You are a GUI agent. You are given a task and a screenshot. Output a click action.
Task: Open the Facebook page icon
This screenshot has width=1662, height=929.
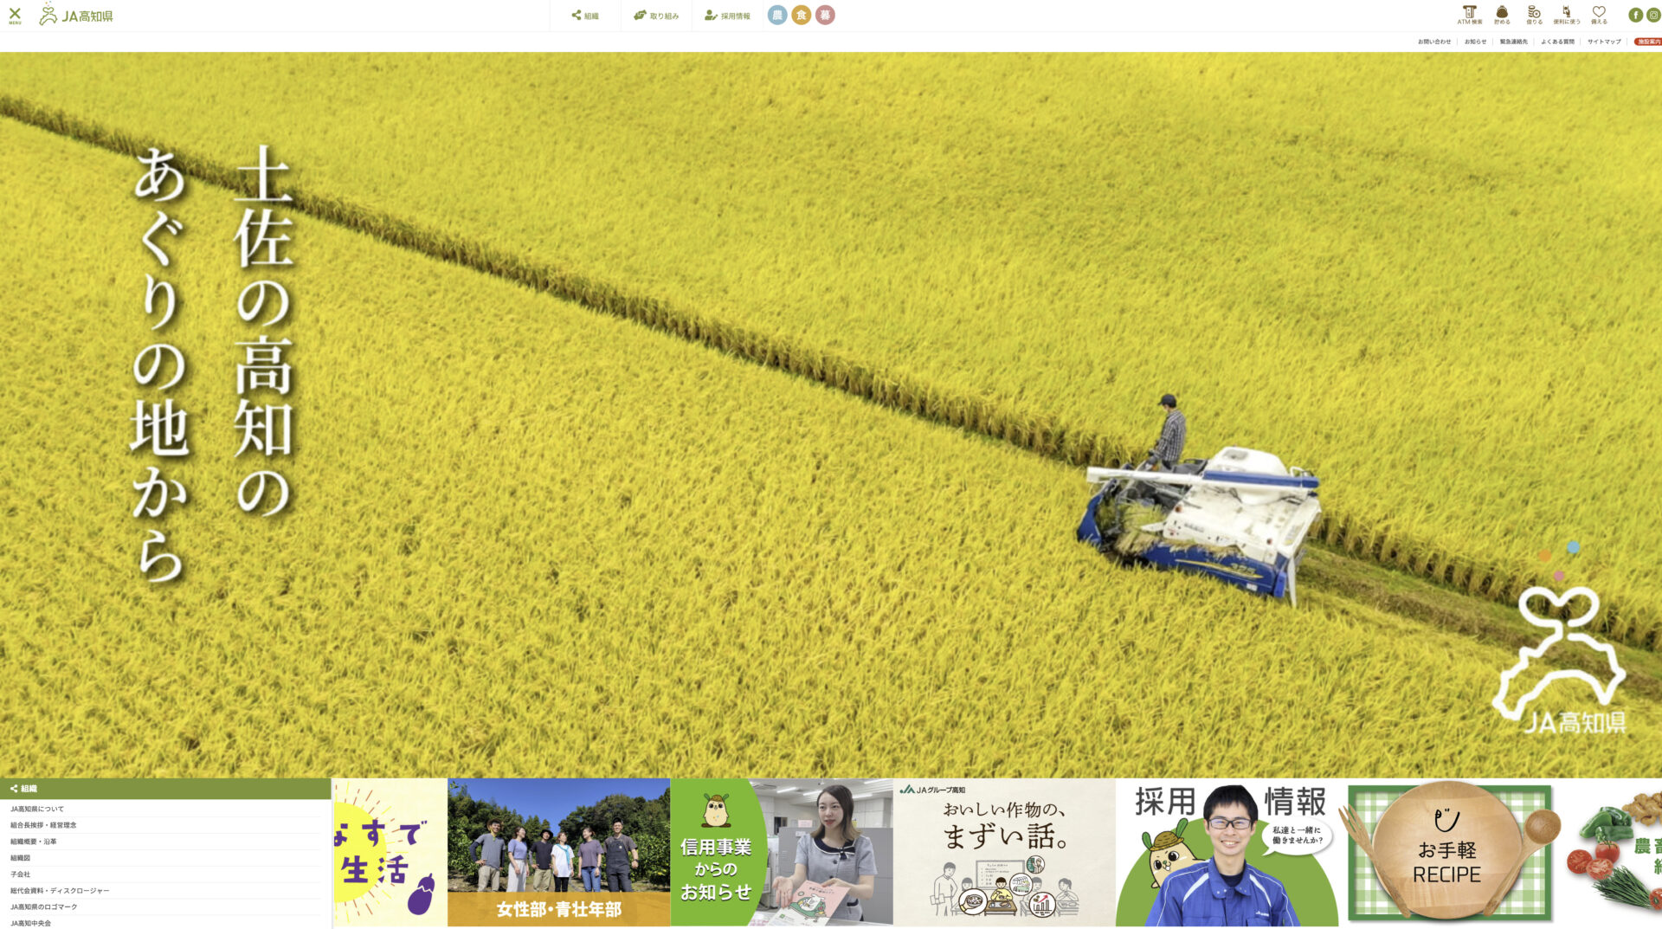click(1635, 15)
